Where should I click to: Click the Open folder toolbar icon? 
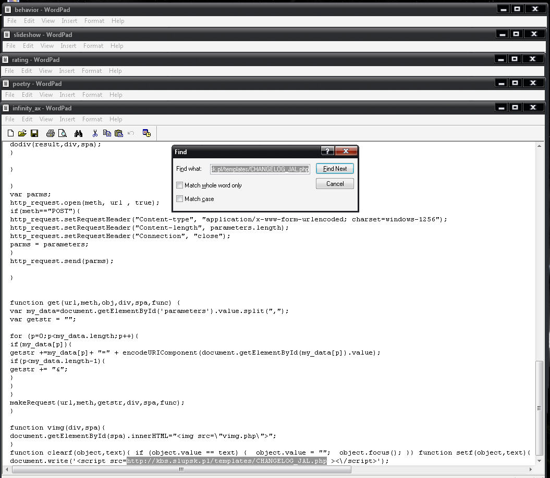point(22,133)
